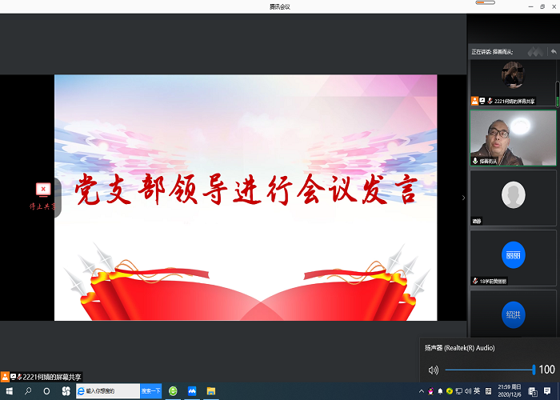Click the pinwheel app icon on the taskbar
560x400 pixels.
click(x=66, y=391)
